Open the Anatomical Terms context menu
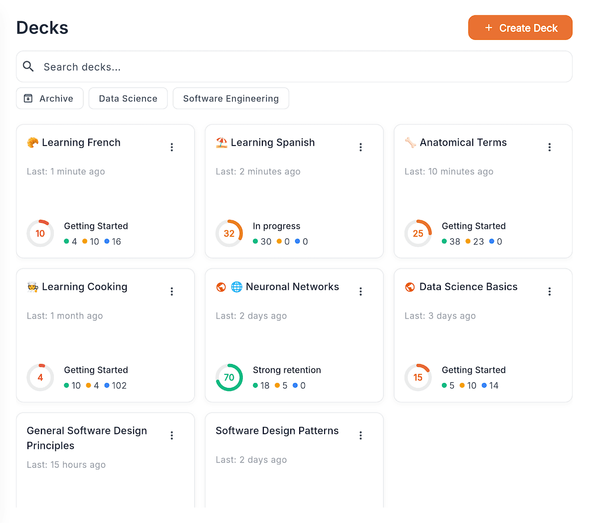Screen dimensions: 589x523 [550, 147]
